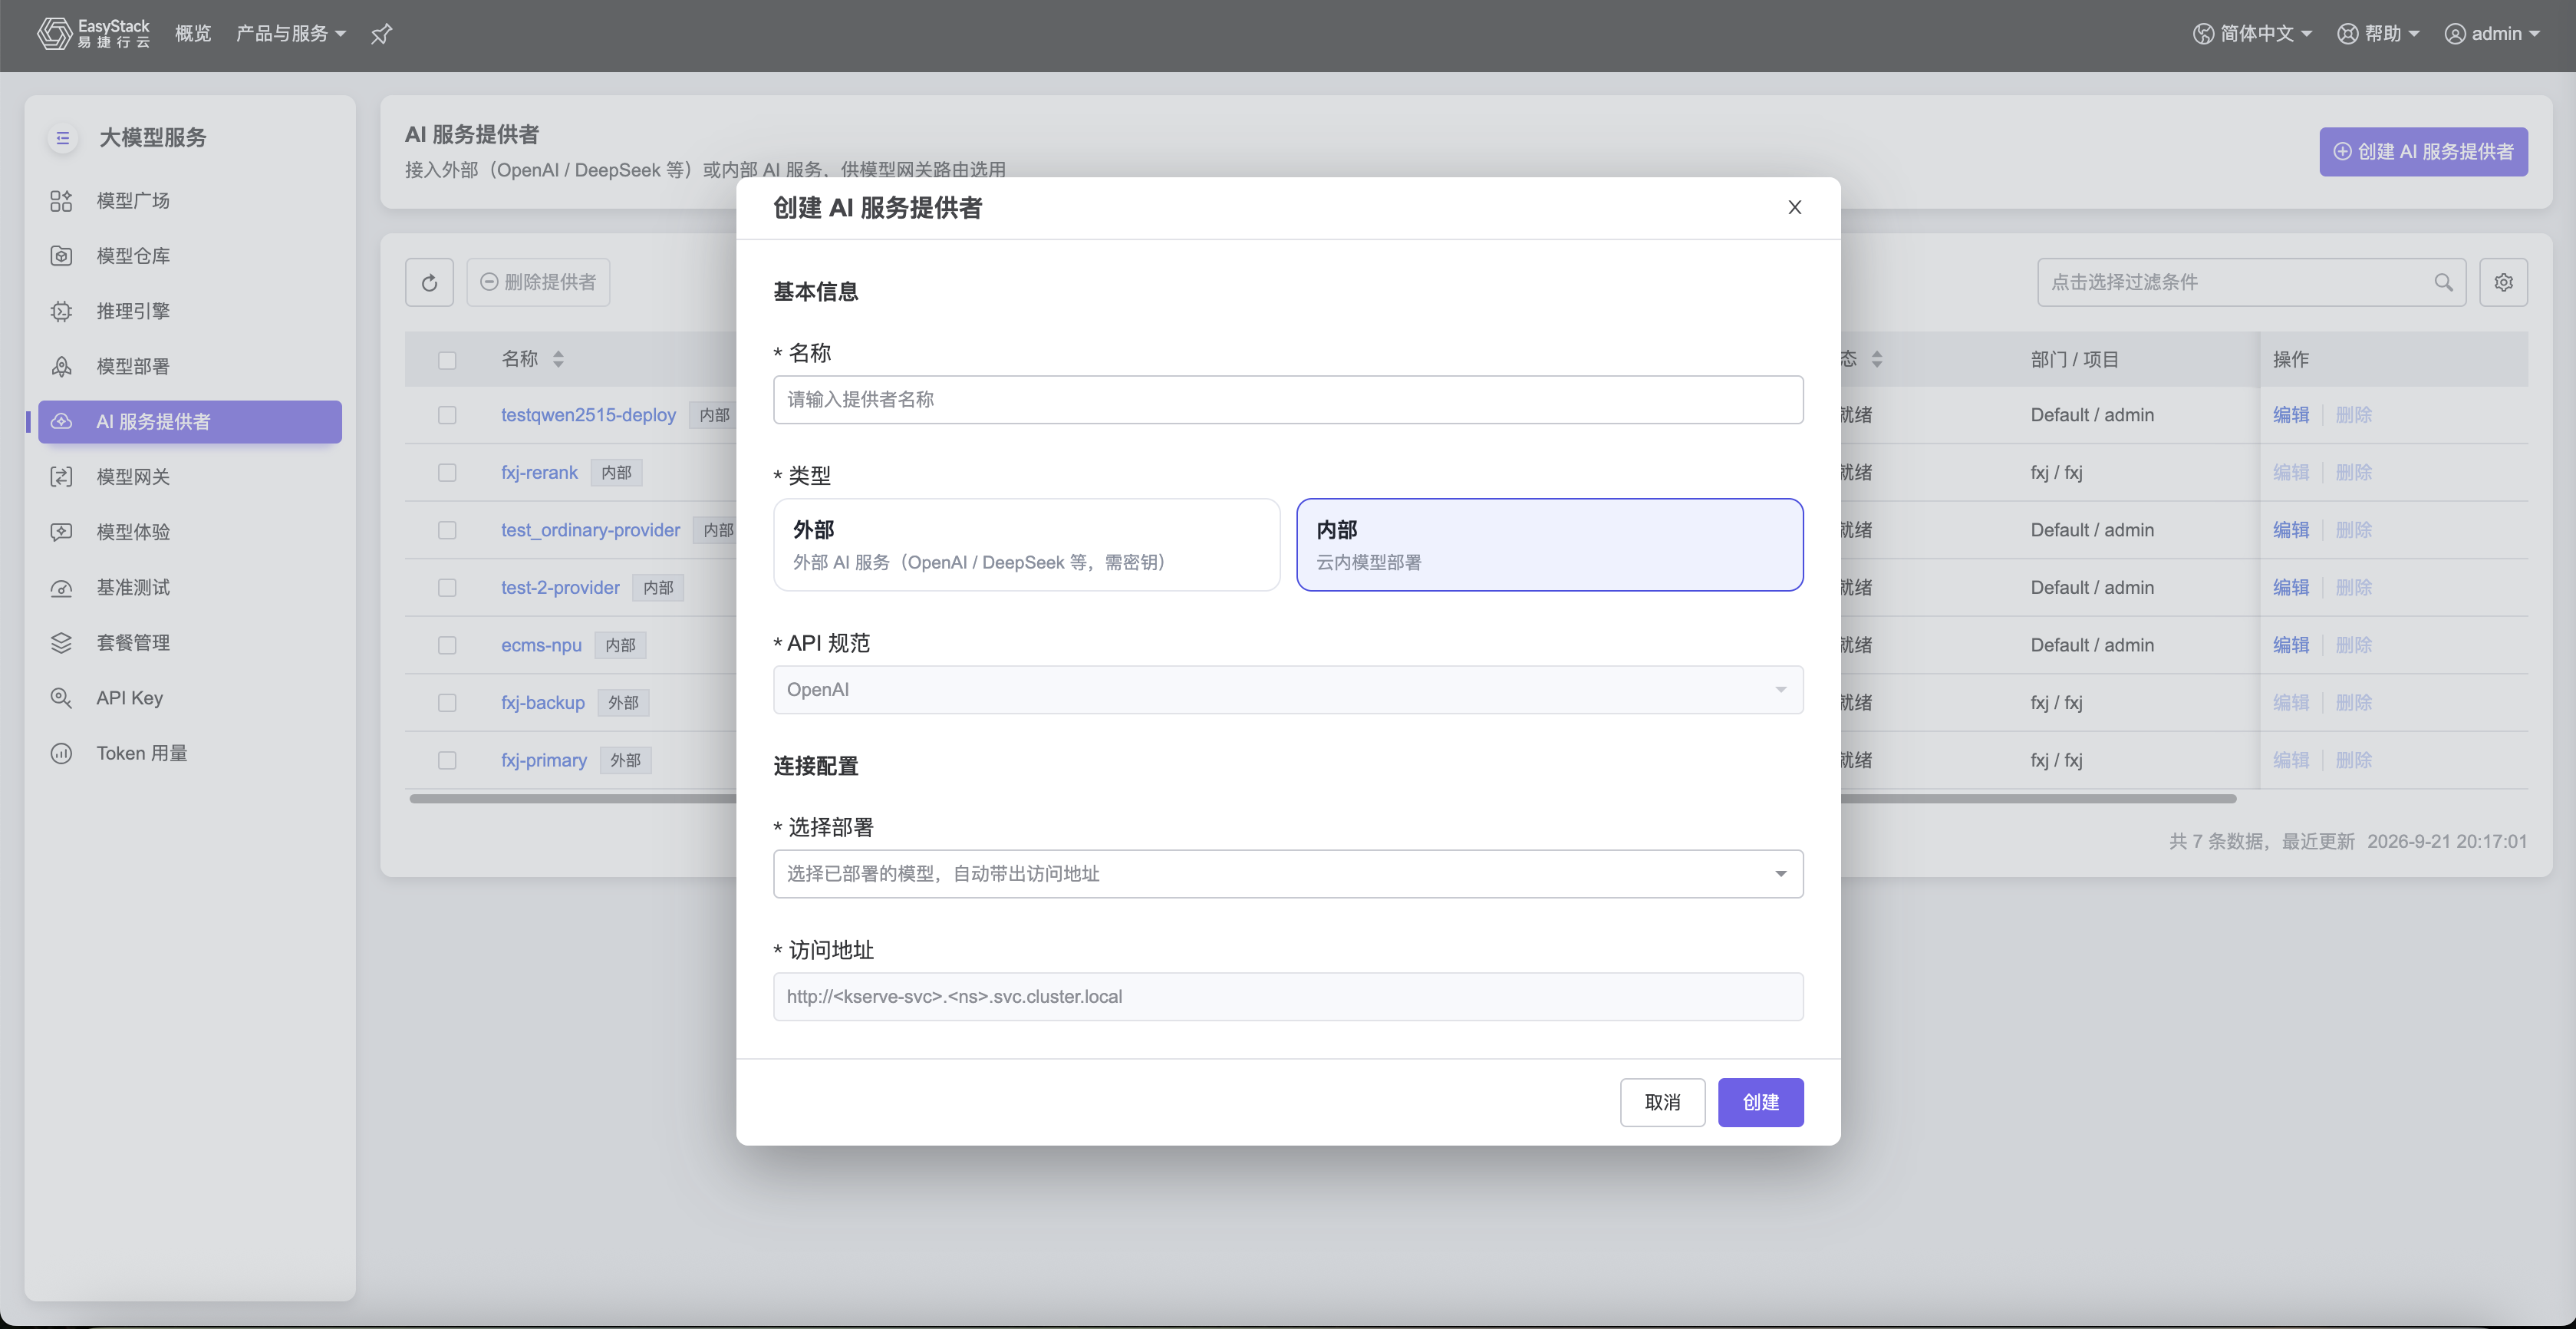
Task: Click the pin icon in top bar
Action: pyautogui.click(x=381, y=34)
